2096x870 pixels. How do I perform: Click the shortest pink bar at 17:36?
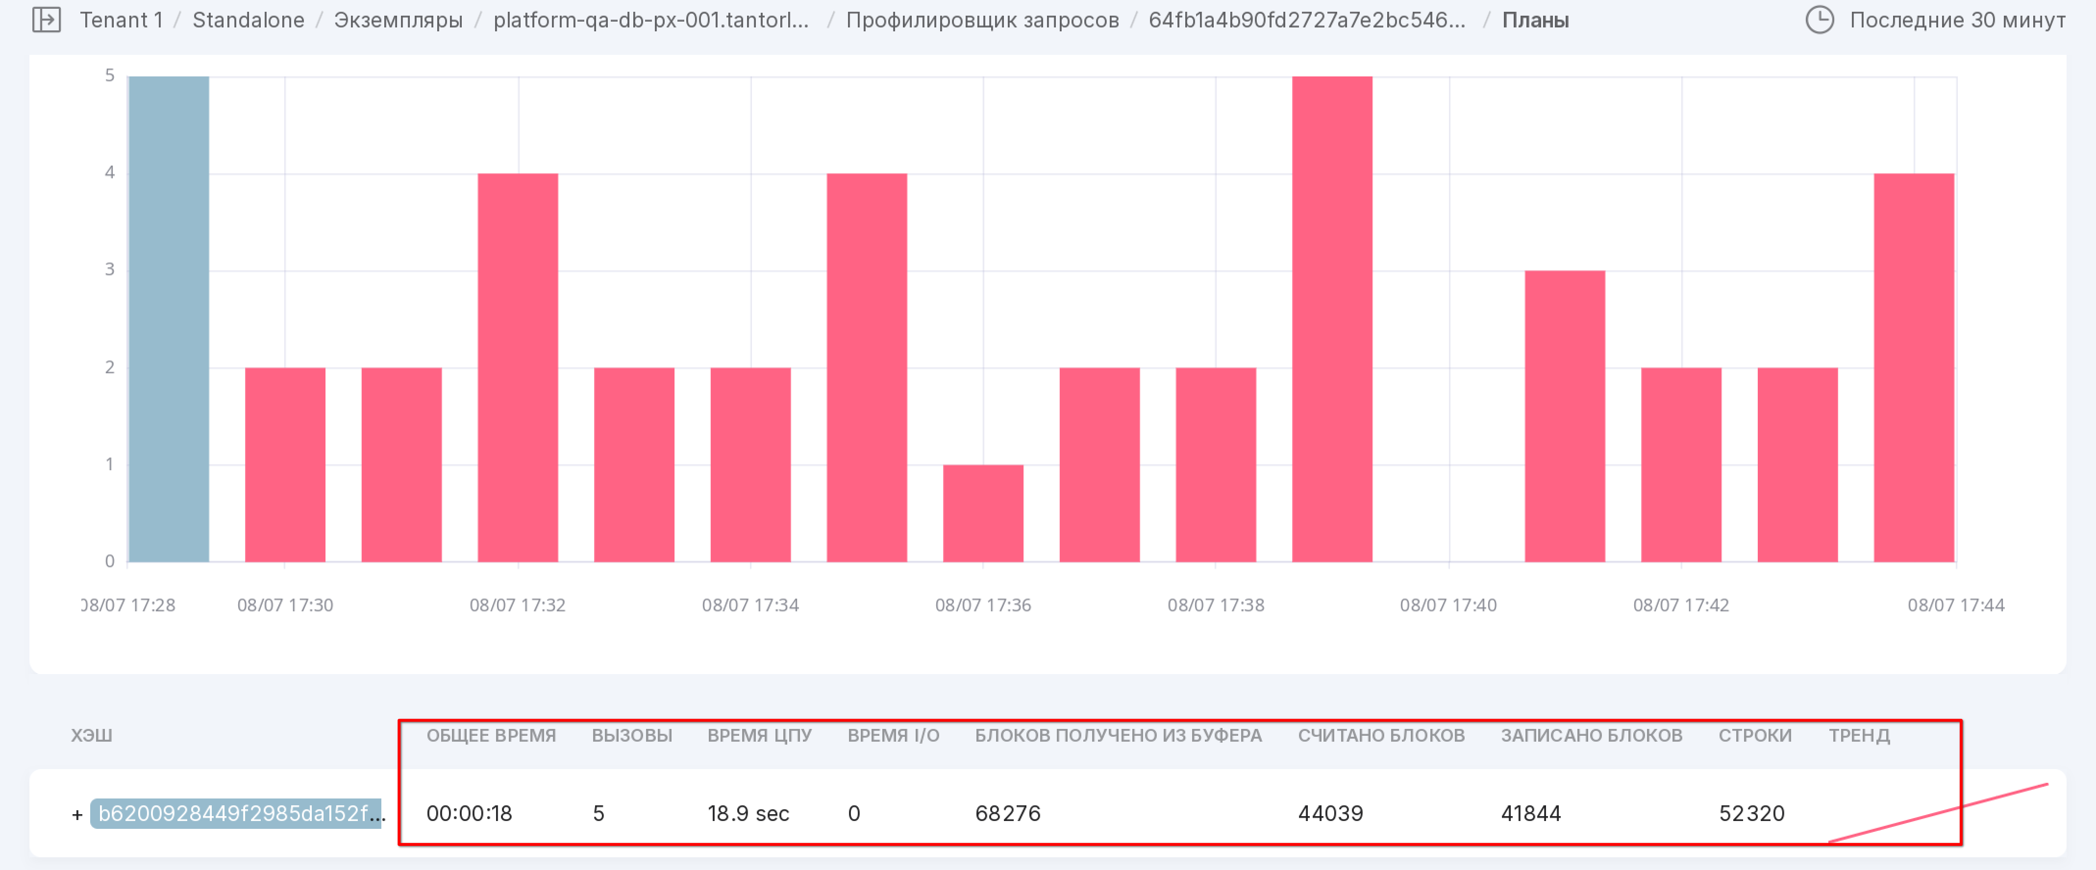[x=983, y=513]
